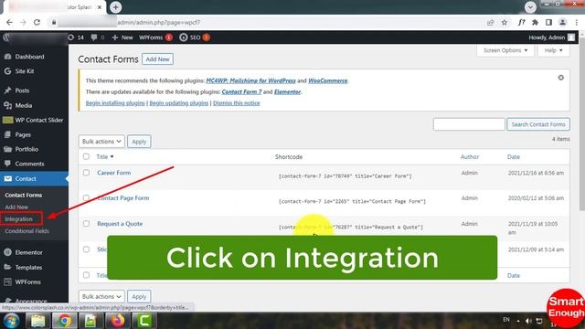The height and width of the screenshot is (329, 585).
Task: Open the Dashboard menu icon
Action: click(x=7, y=57)
